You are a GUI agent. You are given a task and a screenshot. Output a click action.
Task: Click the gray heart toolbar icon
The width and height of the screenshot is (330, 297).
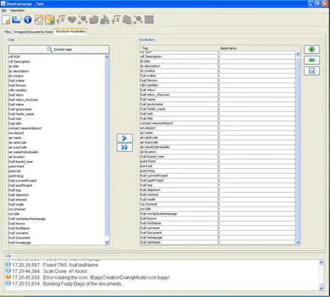click(72, 20)
